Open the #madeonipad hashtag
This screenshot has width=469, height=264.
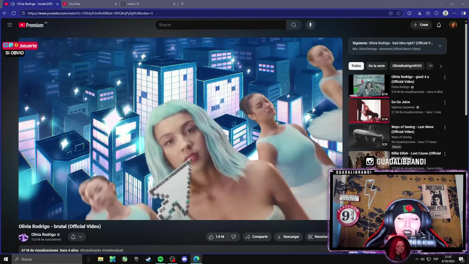[x=112, y=250]
